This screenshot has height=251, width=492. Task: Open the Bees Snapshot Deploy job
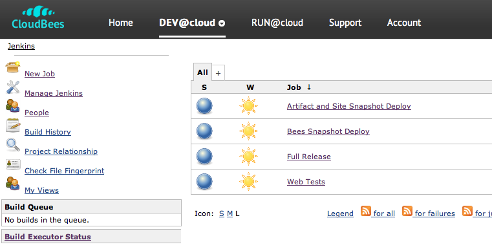pyautogui.click(x=328, y=131)
